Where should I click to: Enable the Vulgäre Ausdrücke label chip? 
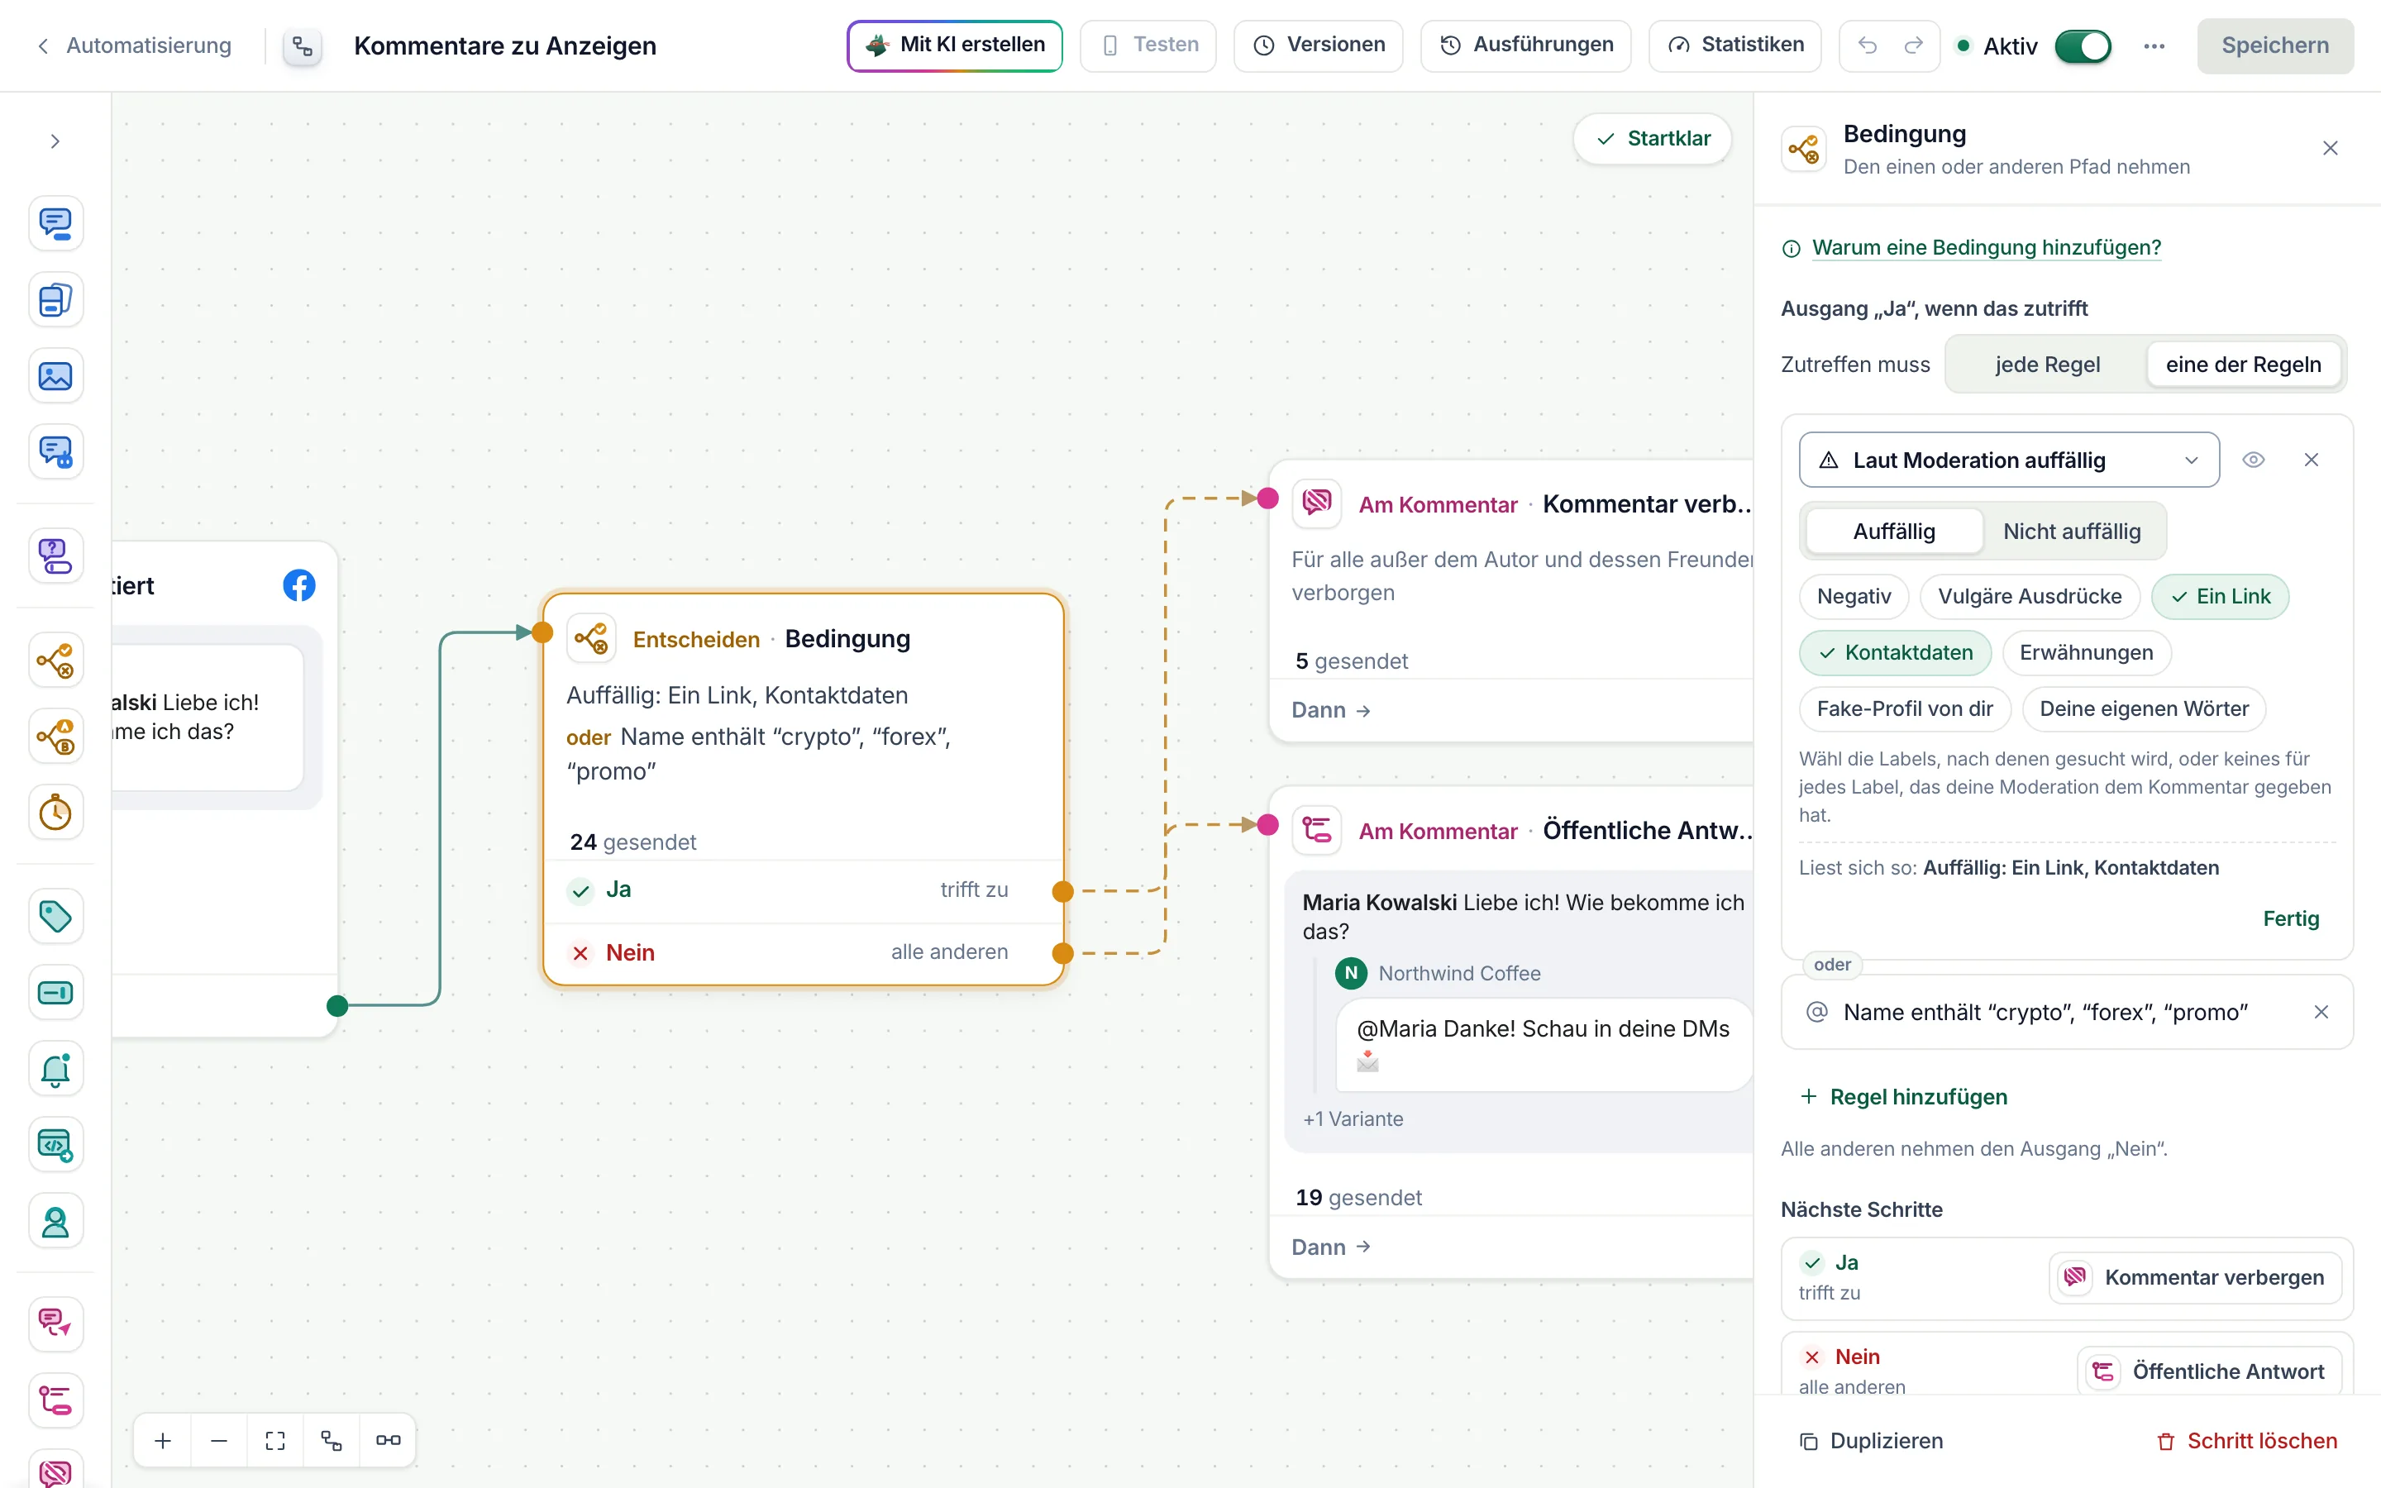click(x=2030, y=596)
